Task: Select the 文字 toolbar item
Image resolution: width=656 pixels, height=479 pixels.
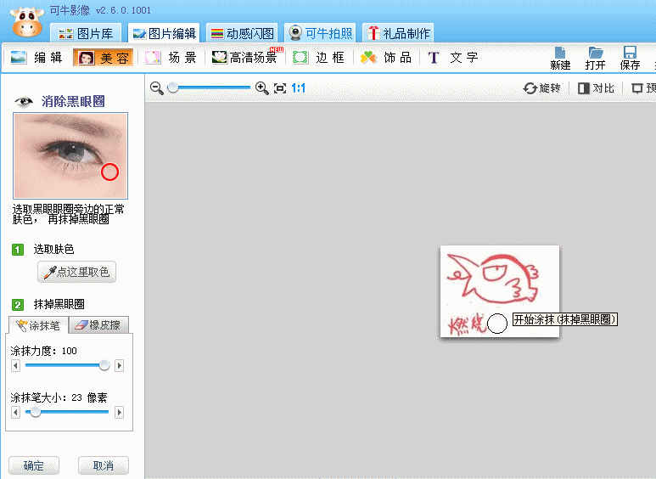Action: [453, 58]
